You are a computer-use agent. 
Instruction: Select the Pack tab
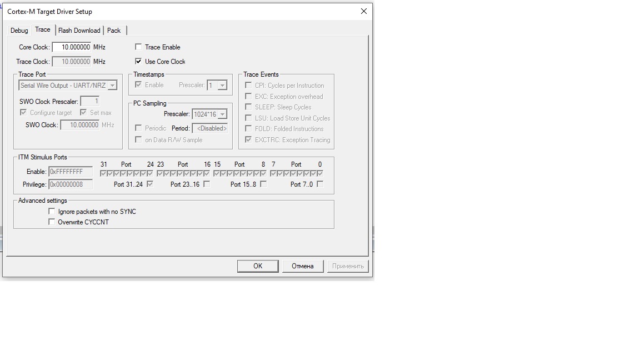pos(114,31)
